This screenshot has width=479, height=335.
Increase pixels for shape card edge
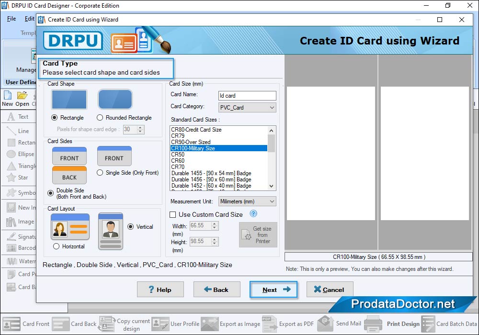(140, 127)
